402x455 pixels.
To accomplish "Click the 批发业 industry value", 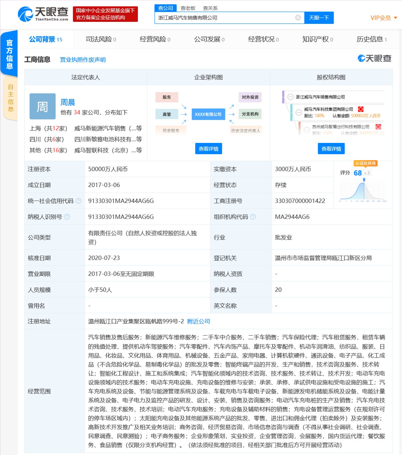I will point(284,237).
